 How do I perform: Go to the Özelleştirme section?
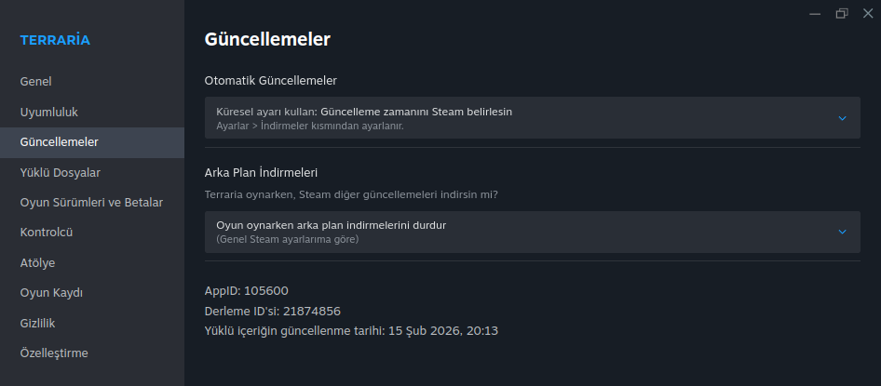pyautogui.click(x=54, y=353)
